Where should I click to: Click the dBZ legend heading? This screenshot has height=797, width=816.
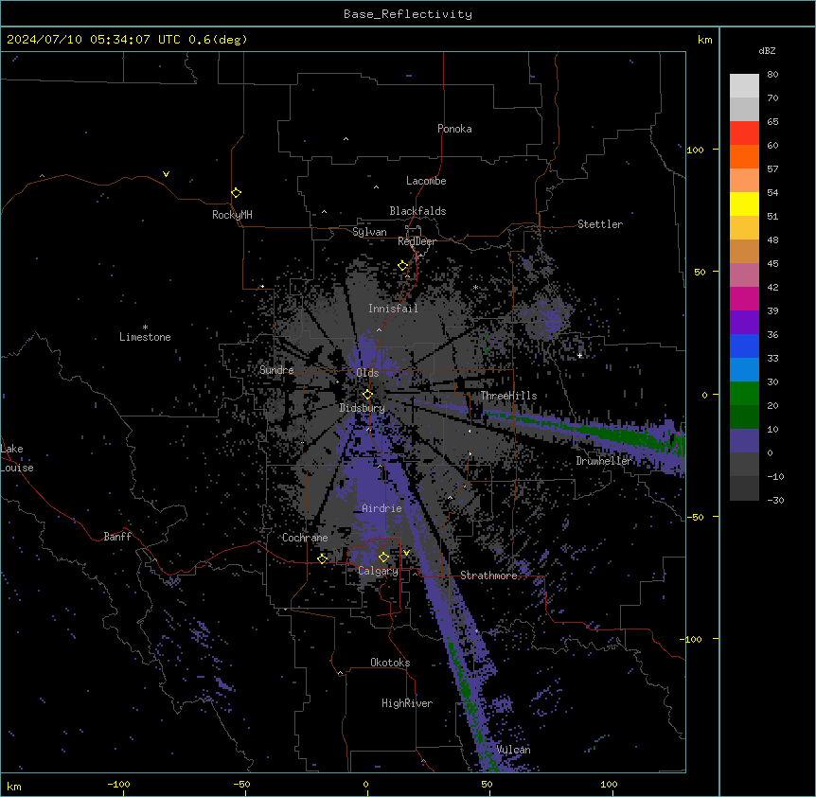click(767, 51)
